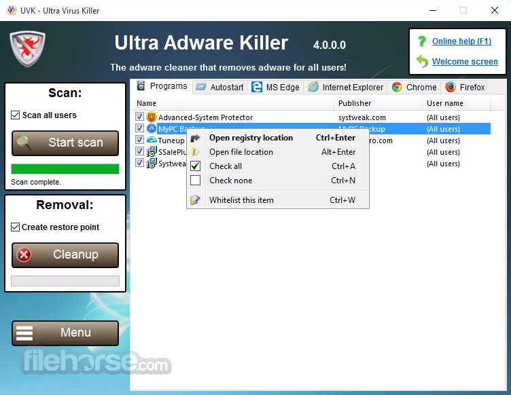Select Check none in the context menu

[x=278, y=181]
